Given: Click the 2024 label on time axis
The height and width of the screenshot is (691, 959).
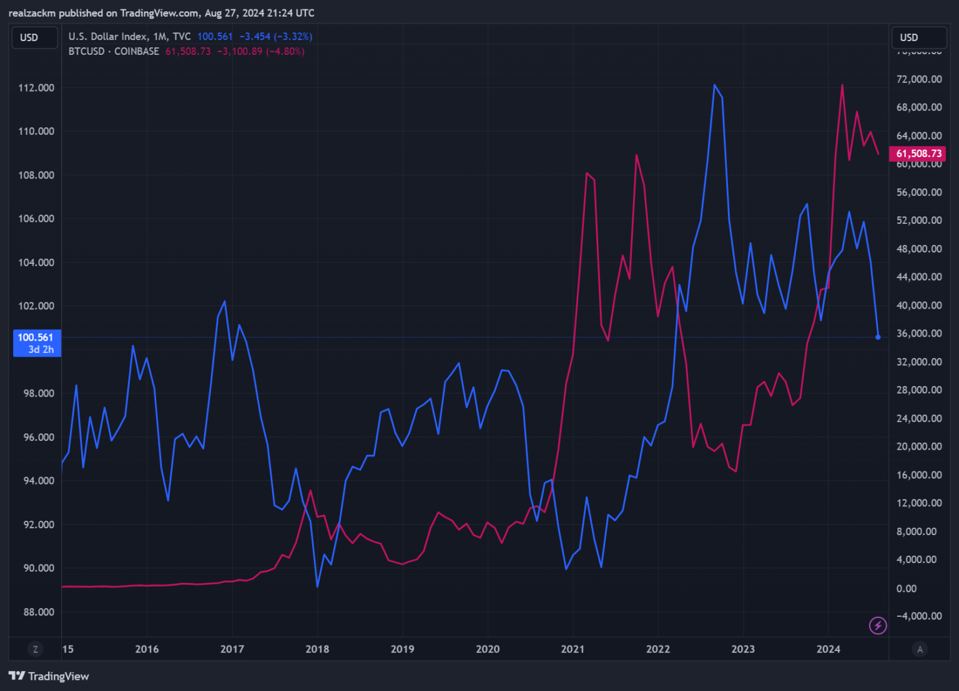Looking at the screenshot, I should pos(829,649).
